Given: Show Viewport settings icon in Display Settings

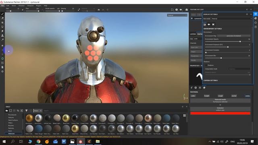Looking at the screenshot, I should [x=213, y=24].
